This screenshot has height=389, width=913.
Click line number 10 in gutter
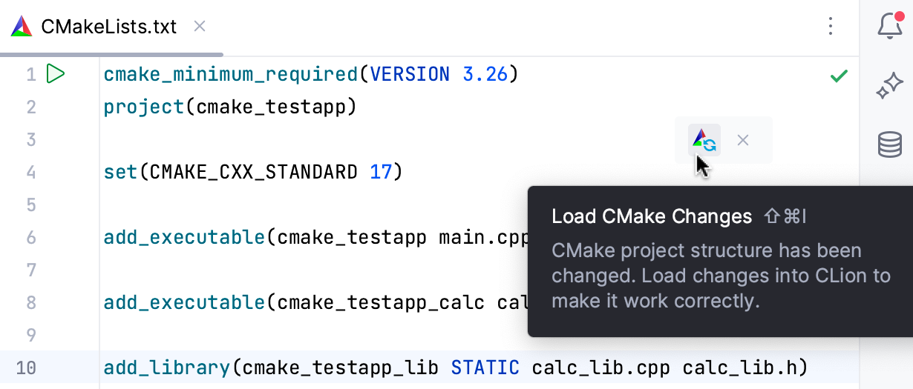25,368
